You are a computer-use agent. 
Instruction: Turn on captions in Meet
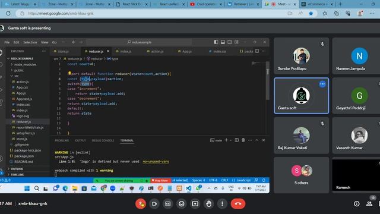[x=167, y=204]
